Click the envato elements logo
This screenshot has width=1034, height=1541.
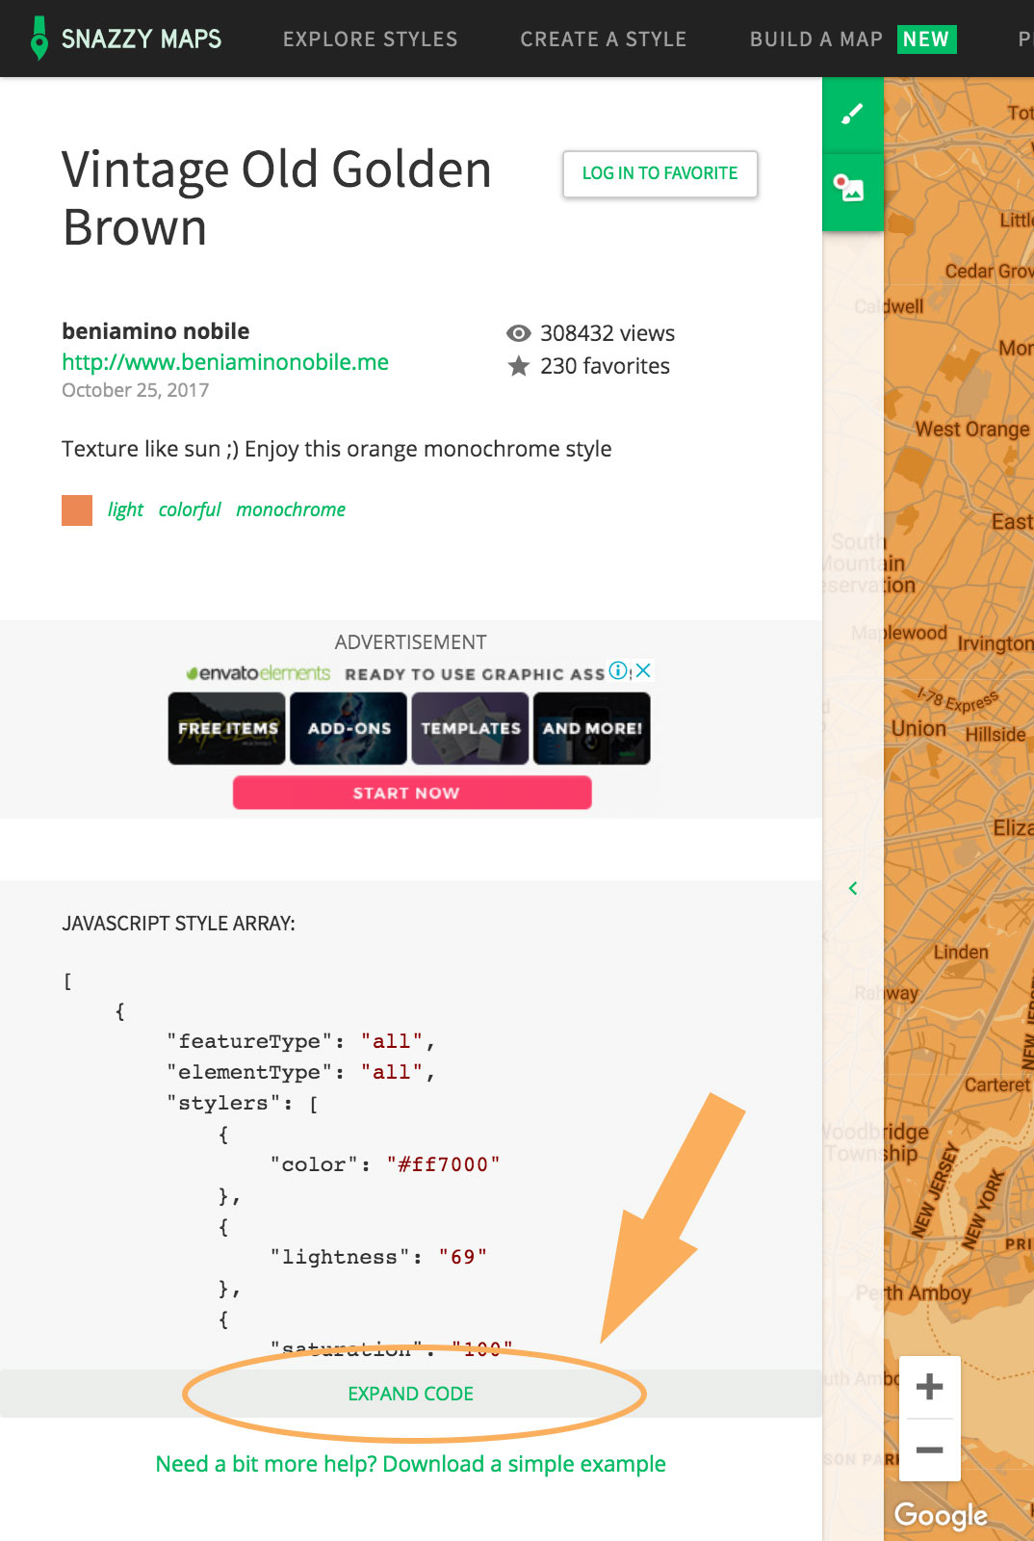point(258,672)
